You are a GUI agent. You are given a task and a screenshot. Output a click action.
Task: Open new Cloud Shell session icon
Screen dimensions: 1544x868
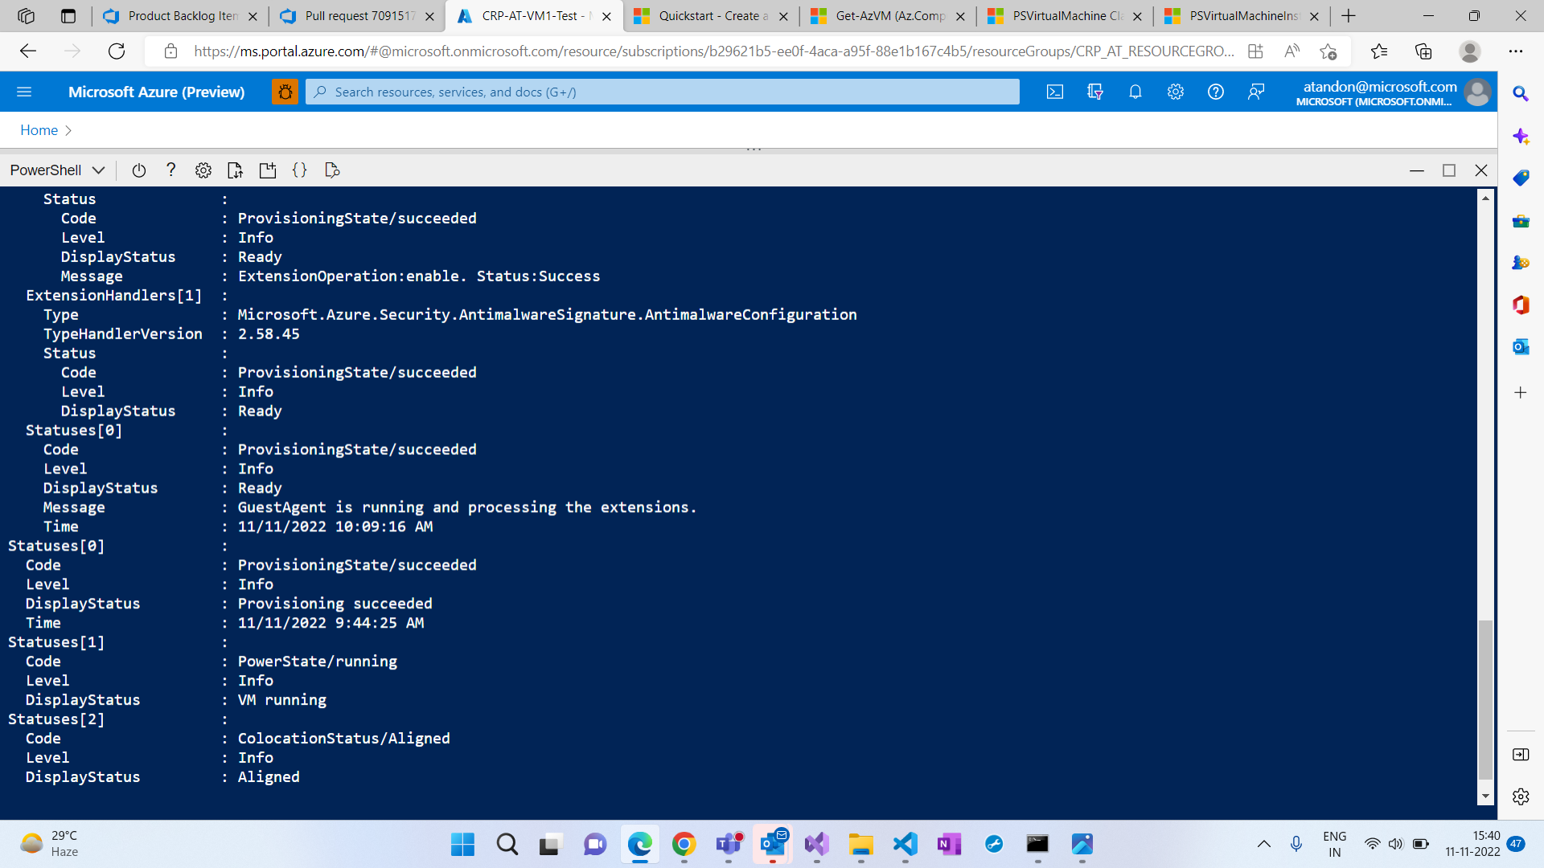tap(268, 170)
